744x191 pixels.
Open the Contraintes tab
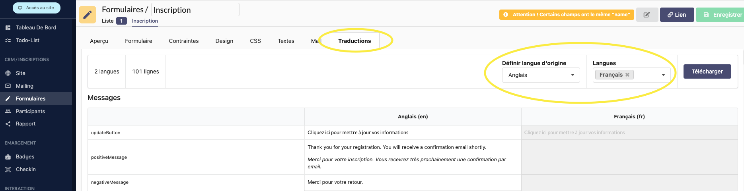pyautogui.click(x=184, y=41)
